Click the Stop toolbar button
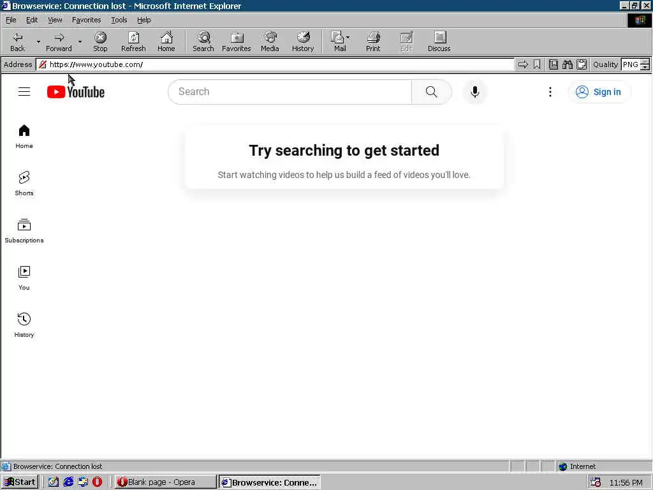This screenshot has height=490, width=653. [100, 41]
